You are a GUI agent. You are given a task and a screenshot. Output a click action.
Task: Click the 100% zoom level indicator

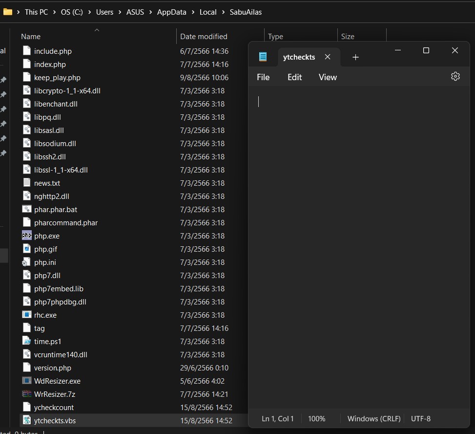pyautogui.click(x=316, y=418)
